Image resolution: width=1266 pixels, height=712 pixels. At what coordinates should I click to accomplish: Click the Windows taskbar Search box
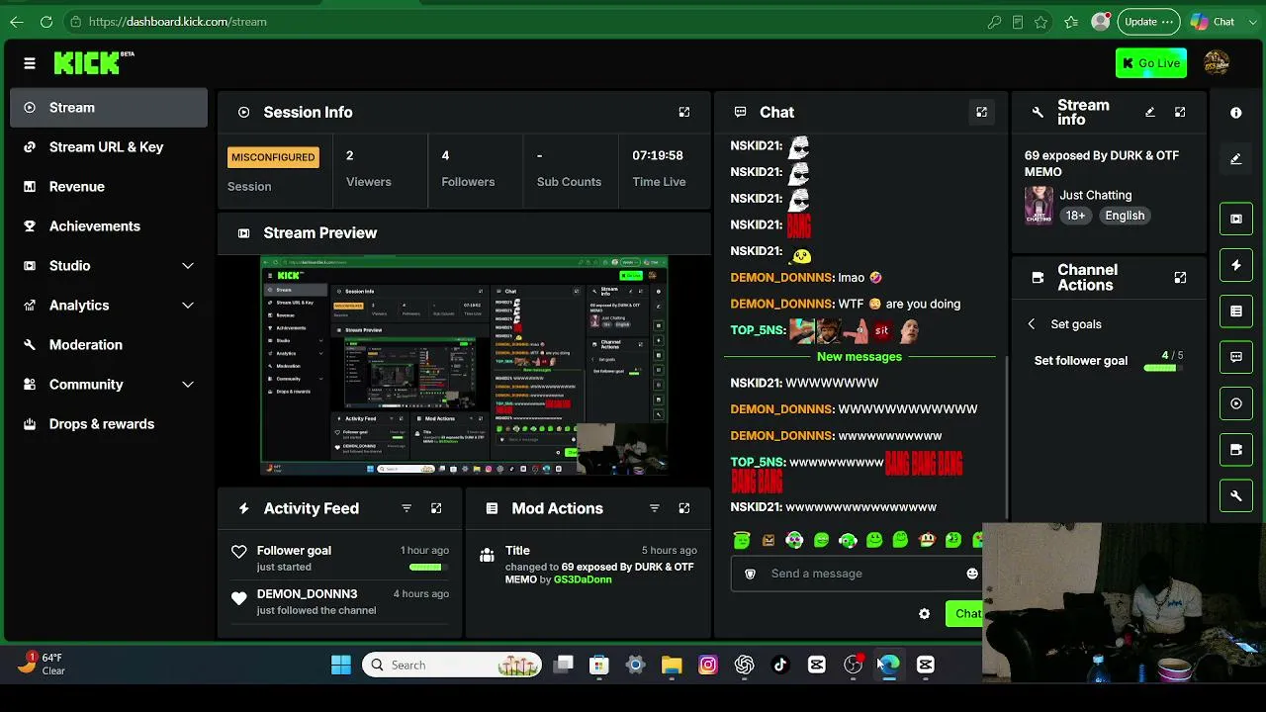click(452, 665)
